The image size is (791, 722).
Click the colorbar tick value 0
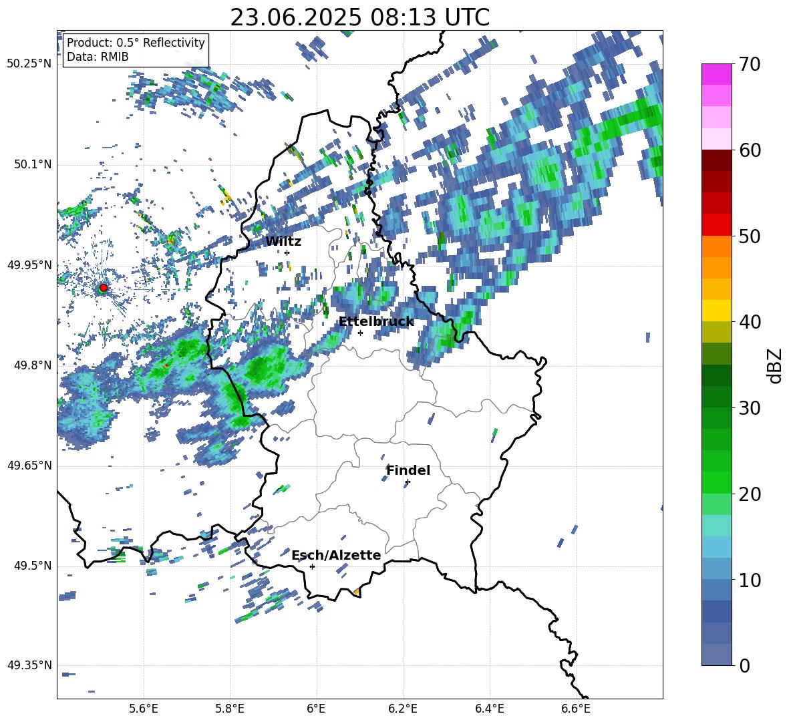pyautogui.click(x=745, y=665)
